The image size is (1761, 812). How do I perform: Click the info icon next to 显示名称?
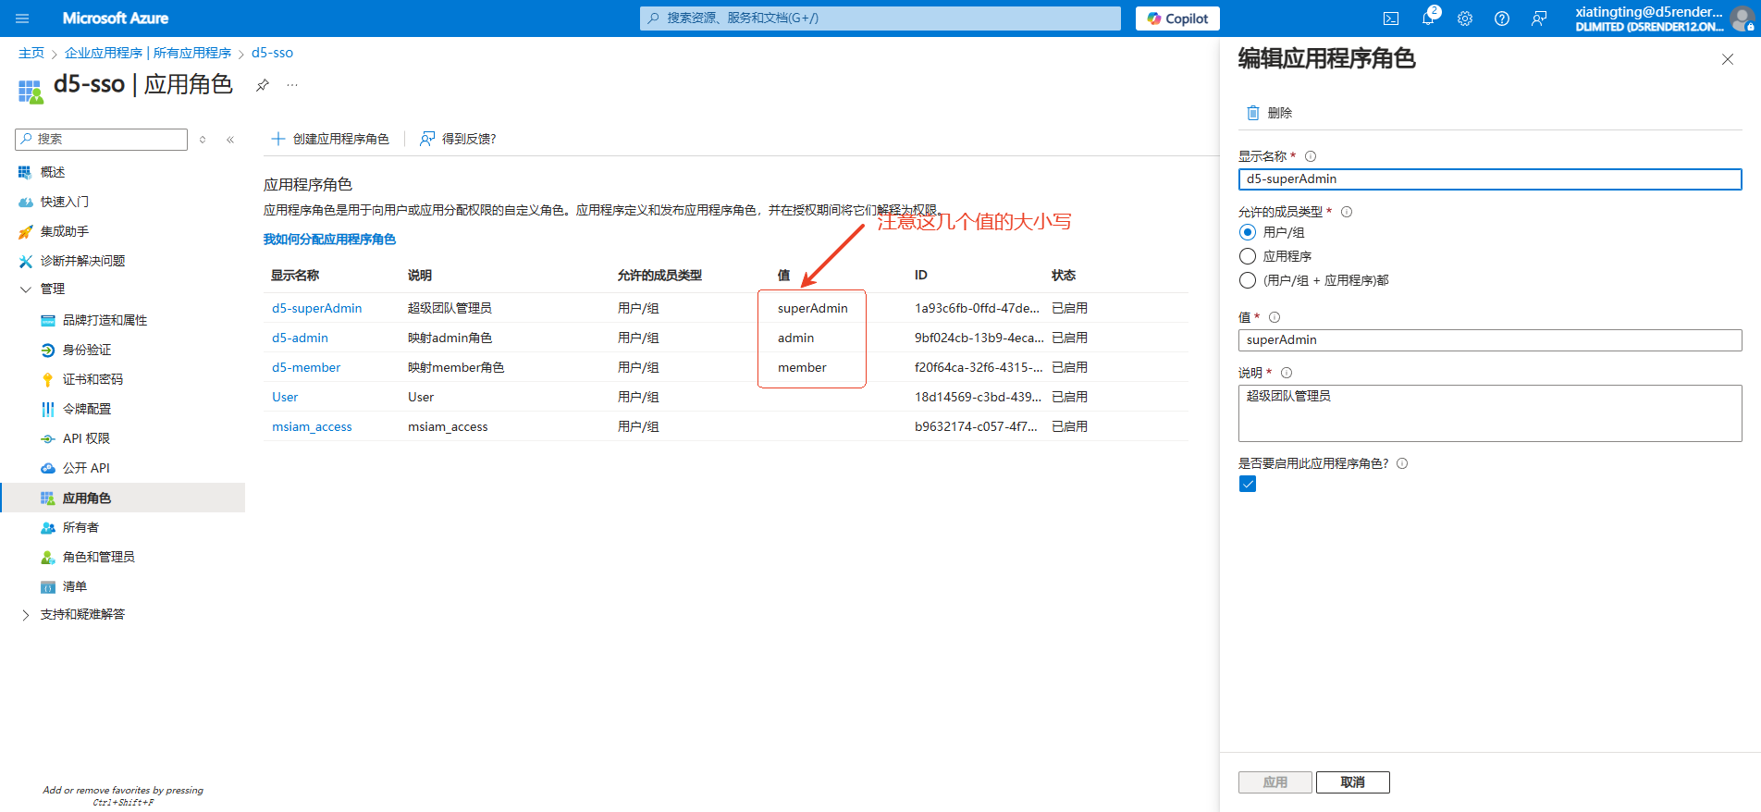(1311, 156)
